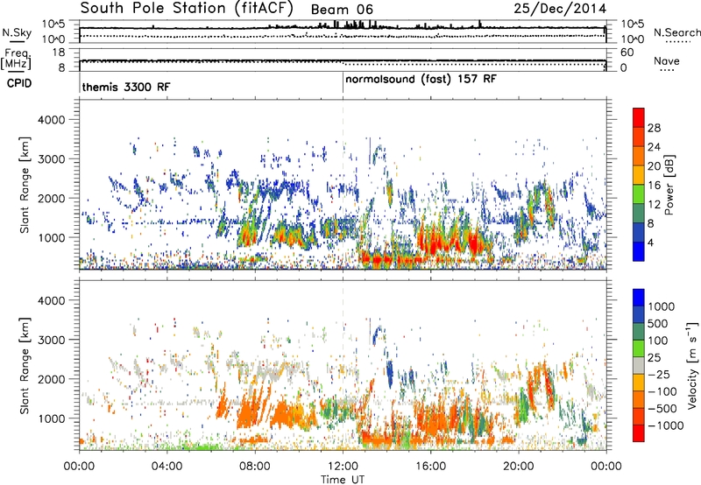Click the 'N.Sky' legend label
Viewport: 701px width, 485px height.
[17, 33]
